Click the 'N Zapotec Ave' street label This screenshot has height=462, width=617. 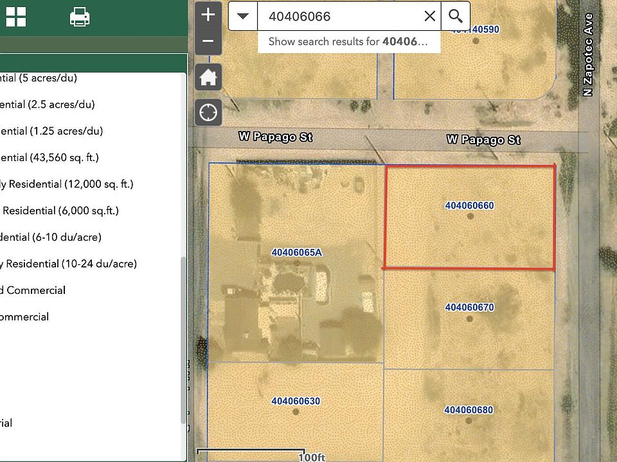588,55
